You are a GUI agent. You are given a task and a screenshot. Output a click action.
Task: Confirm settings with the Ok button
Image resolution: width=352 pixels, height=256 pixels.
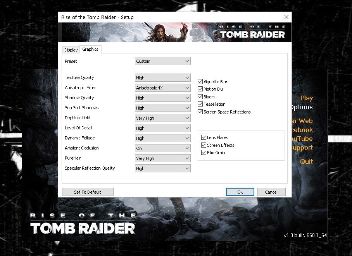pyautogui.click(x=240, y=192)
